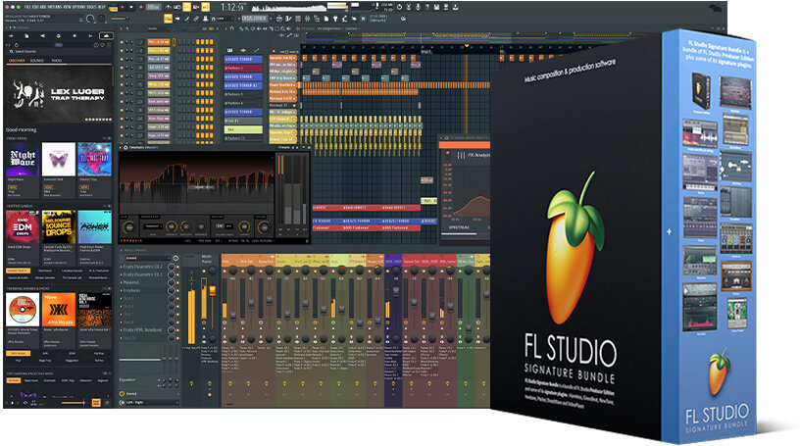
Task: Toggle the Pattern/Song mode switch
Action: pos(112,8)
